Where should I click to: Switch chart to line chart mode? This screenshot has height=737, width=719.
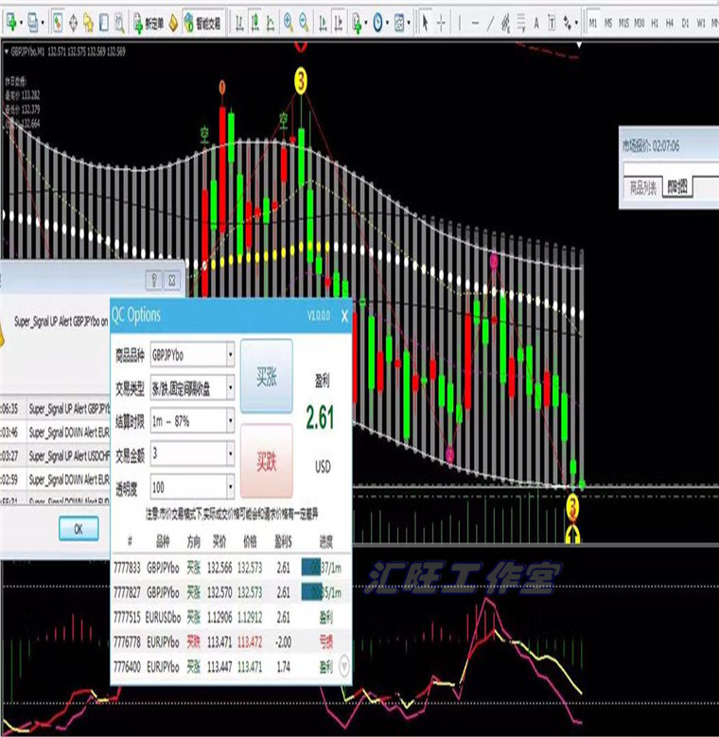pos(270,22)
